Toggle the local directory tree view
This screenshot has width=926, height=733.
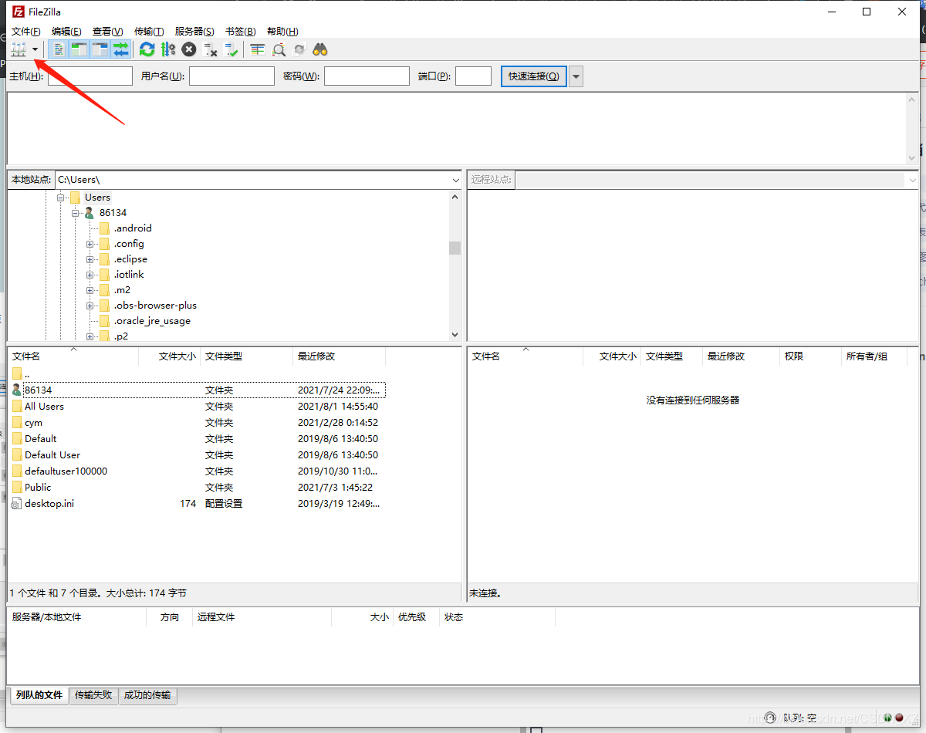(79, 49)
